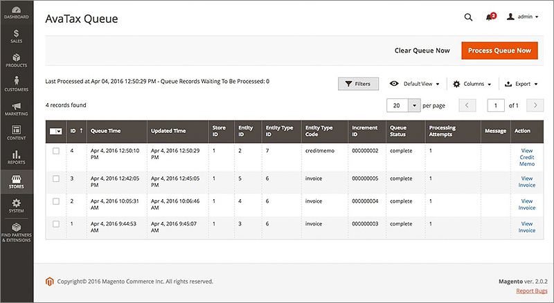Open the Sales dollar icon menu
The width and height of the screenshot is (554, 303).
(x=16, y=37)
